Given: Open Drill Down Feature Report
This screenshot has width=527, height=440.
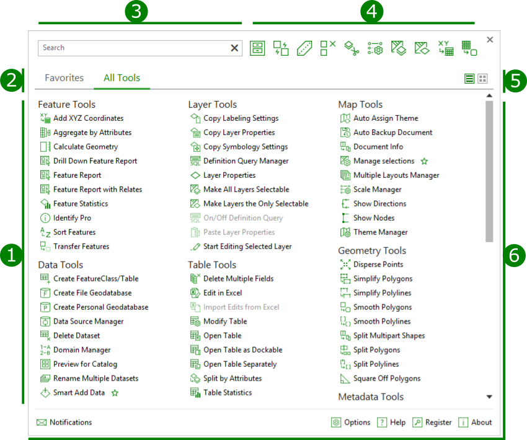Looking at the screenshot, I should tap(89, 161).
